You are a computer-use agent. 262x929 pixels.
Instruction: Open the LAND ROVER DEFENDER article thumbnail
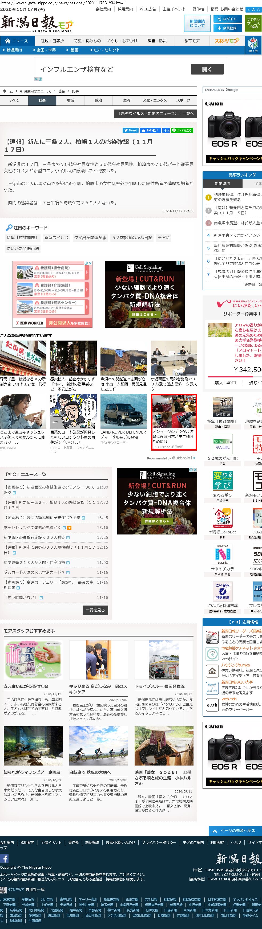[123, 411]
